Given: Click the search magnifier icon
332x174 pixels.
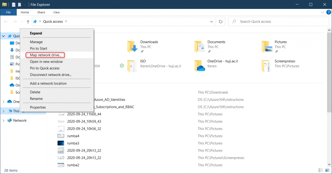Looking at the screenshot, I should tap(234, 21).
